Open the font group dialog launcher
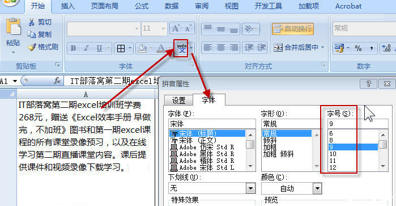The width and height of the screenshot is (396, 206). coord(192,65)
